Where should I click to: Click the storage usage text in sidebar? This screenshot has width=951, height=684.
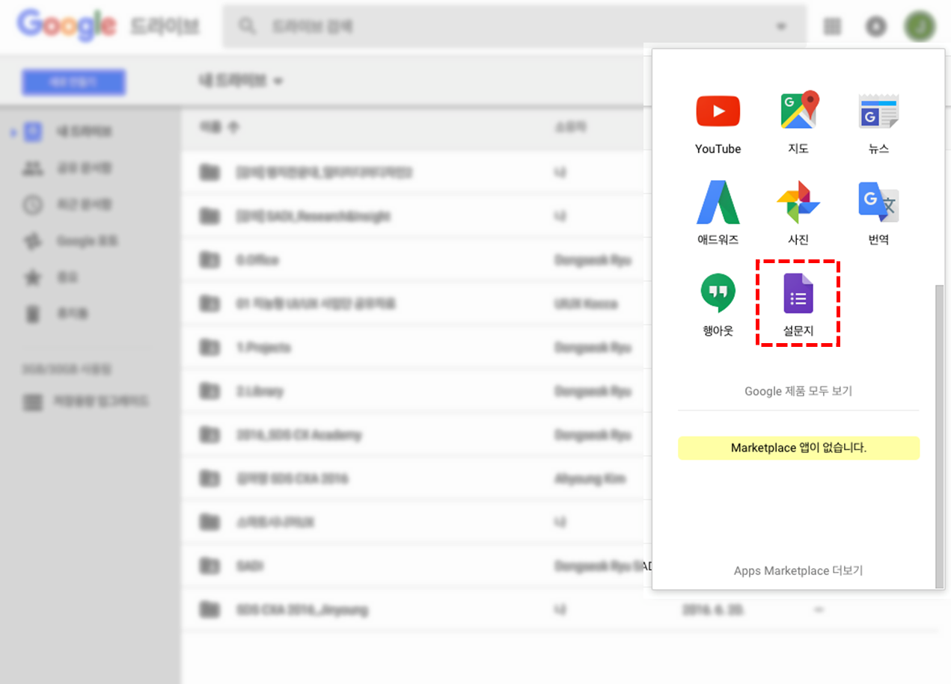click(67, 369)
